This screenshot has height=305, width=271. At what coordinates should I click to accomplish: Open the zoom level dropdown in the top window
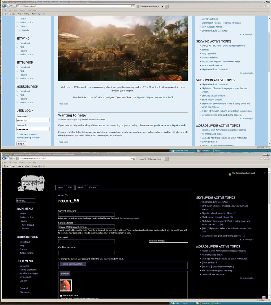point(267,148)
